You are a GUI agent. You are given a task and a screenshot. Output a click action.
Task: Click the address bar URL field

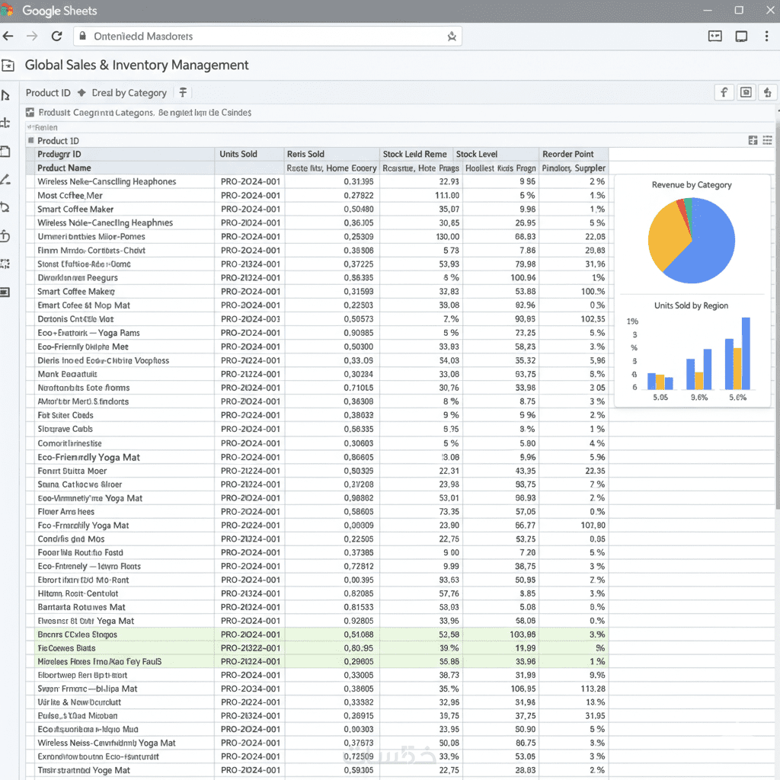point(269,37)
